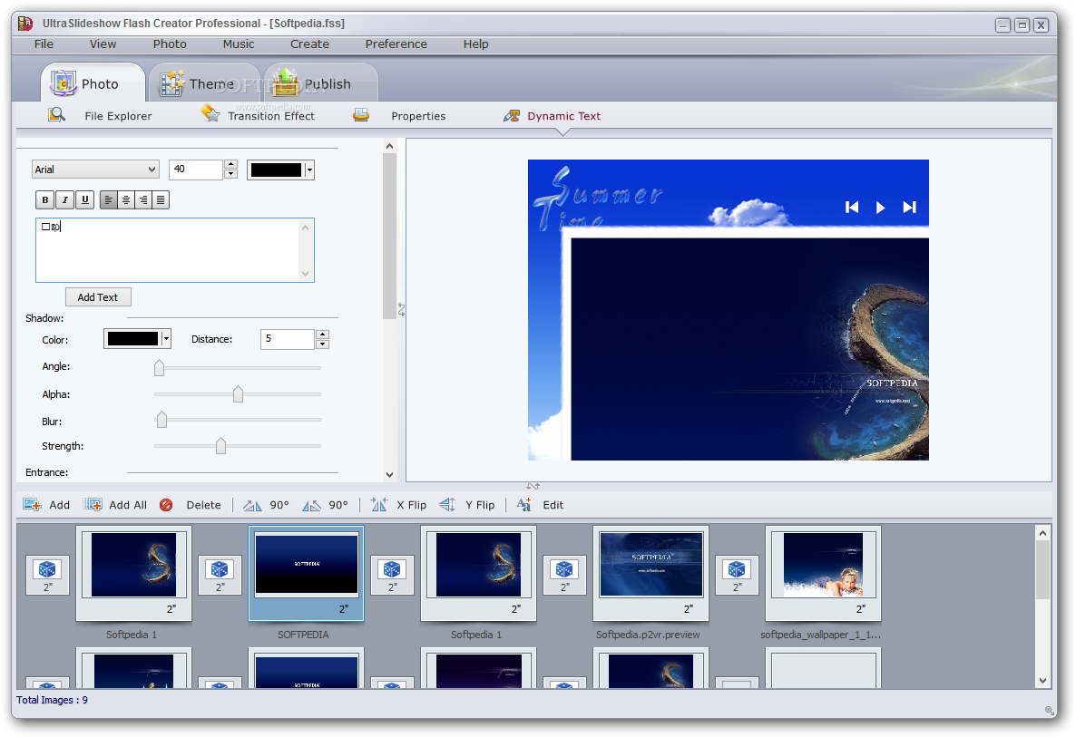Center align the text
The image size is (1076, 737).
pyautogui.click(x=125, y=199)
